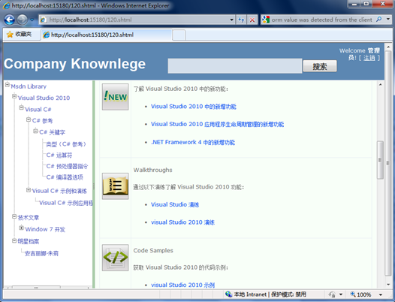Screen dimensions: 395x302
Task: Collapse the Visual Studio 2010 tree node
Action: pos(14,96)
